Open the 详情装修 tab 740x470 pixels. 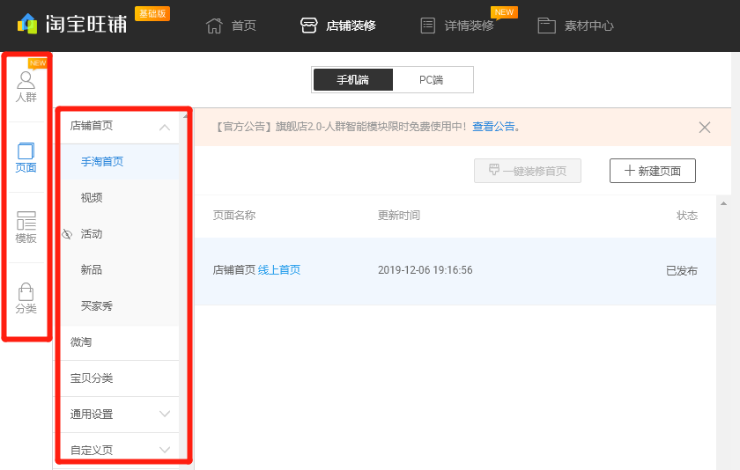click(457, 26)
